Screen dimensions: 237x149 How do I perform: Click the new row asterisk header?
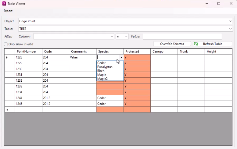tap(7, 110)
